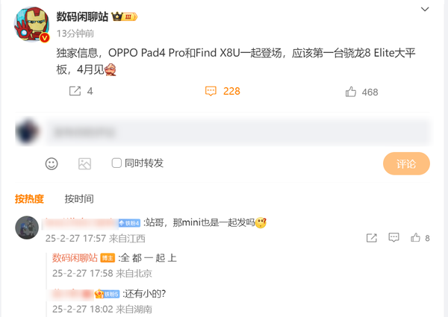The image size is (448, 317).
Task: Submit using the orange 评论 button
Action: 406,163
